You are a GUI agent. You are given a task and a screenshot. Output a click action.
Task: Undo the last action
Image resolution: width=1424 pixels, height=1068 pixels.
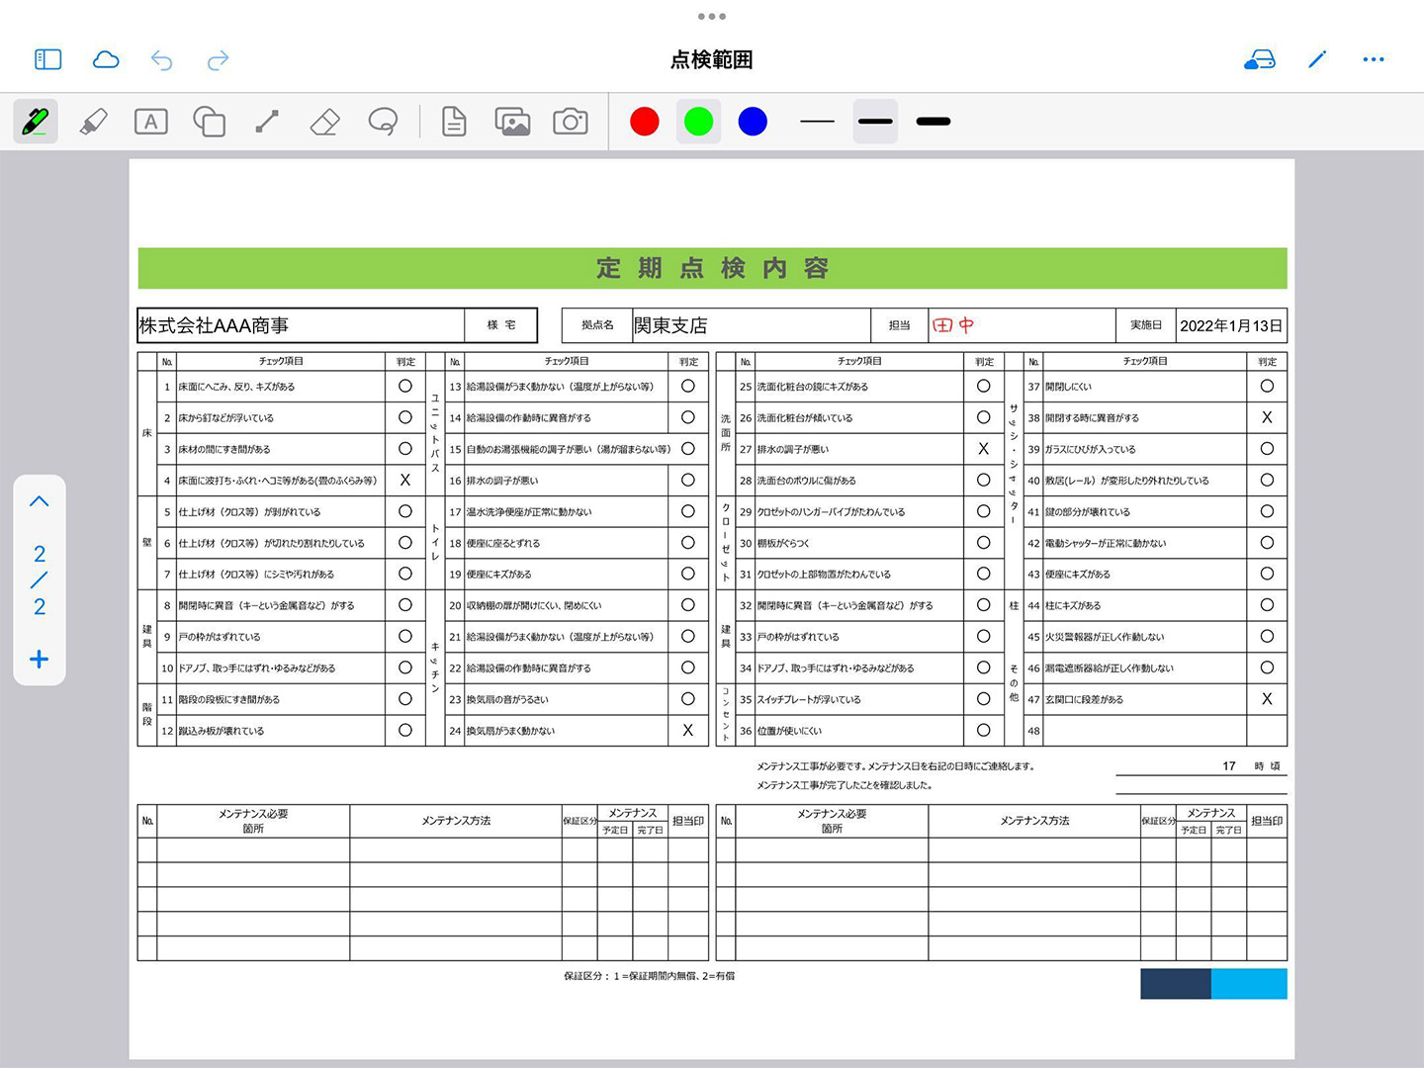162,60
